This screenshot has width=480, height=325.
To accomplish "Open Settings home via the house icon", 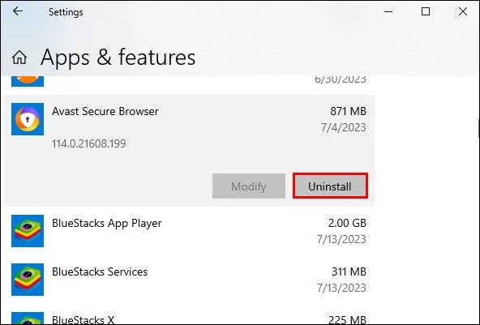I will point(19,58).
